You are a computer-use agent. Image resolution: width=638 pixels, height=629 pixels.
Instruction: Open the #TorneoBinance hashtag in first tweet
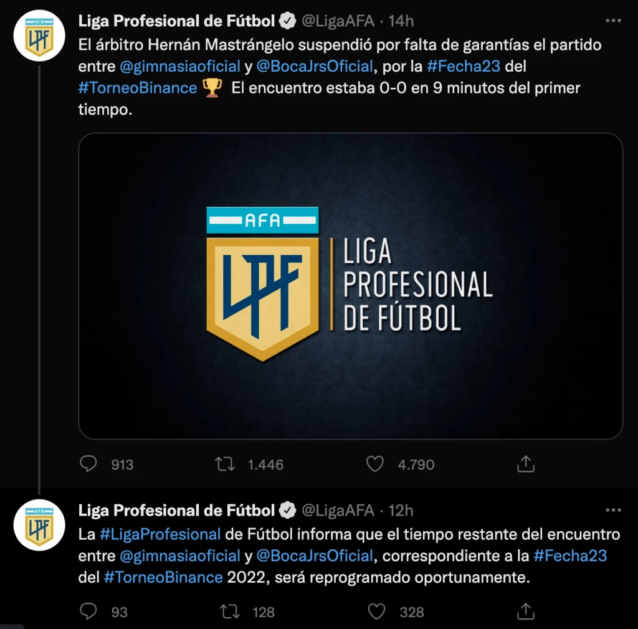pos(138,88)
